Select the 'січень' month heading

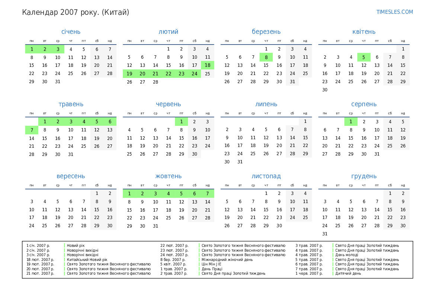pos(71,32)
